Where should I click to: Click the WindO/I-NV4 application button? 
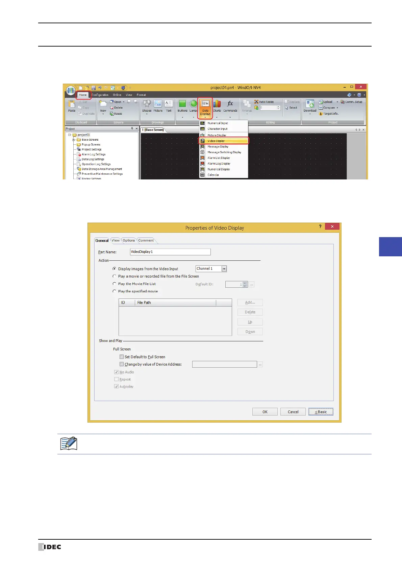(x=70, y=90)
